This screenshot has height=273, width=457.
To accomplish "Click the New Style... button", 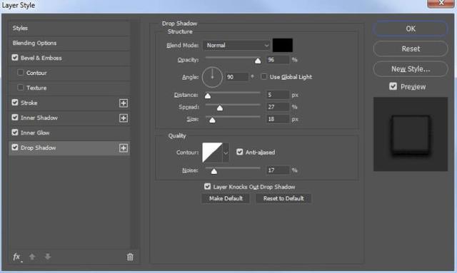I will point(411,69).
